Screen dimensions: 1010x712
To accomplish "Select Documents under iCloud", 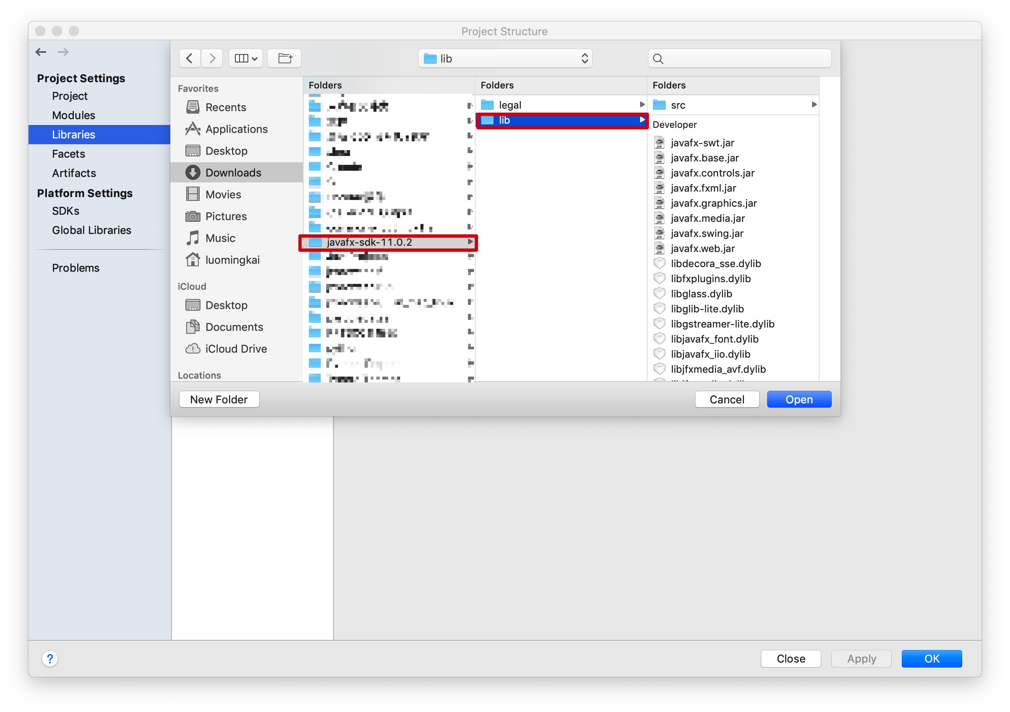I will coord(234,327).
